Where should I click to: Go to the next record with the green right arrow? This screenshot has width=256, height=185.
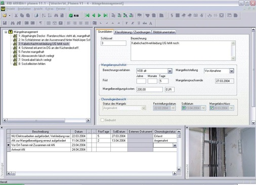(99, 16)
